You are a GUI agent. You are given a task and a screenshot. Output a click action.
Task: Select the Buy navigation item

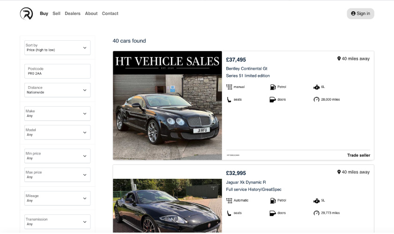tap(44, 14)
